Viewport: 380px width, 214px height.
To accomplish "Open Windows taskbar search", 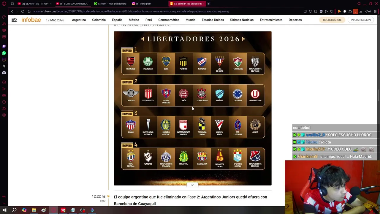I will pos(14,210).
